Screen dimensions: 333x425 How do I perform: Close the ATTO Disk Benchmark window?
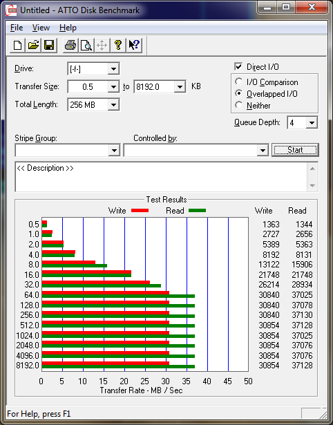click(312, 8)
